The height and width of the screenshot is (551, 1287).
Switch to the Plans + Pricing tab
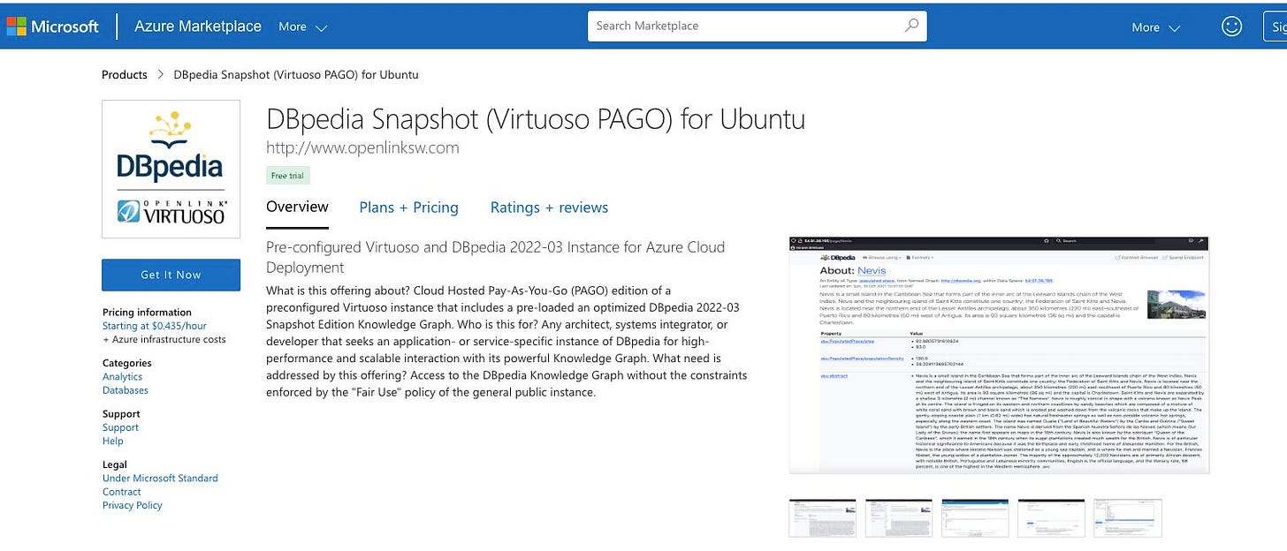(408, 208)
